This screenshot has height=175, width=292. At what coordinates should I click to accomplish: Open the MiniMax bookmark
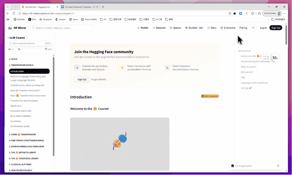[19, 19]
